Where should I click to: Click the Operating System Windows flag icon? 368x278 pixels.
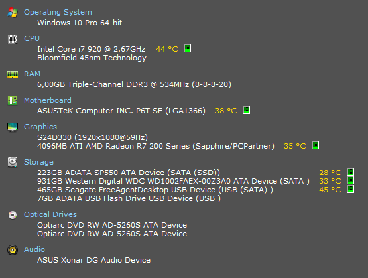[x=13, y=13]
